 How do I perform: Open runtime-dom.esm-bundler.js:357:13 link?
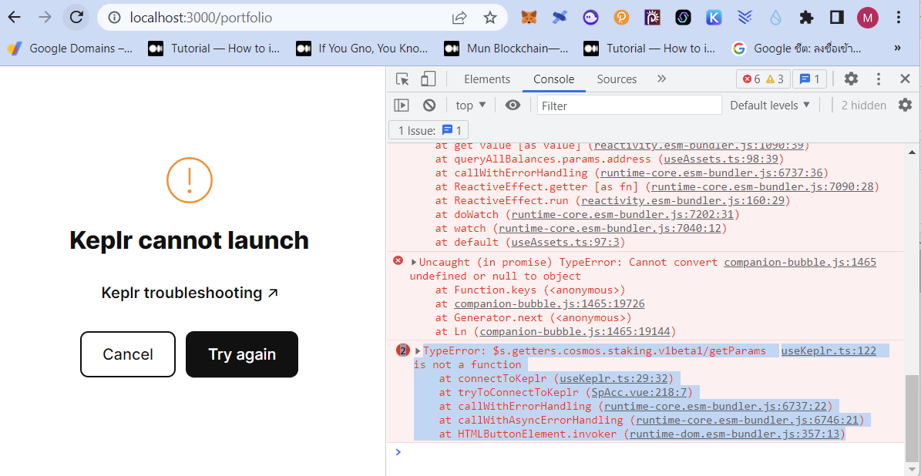(x=734, y=434)
